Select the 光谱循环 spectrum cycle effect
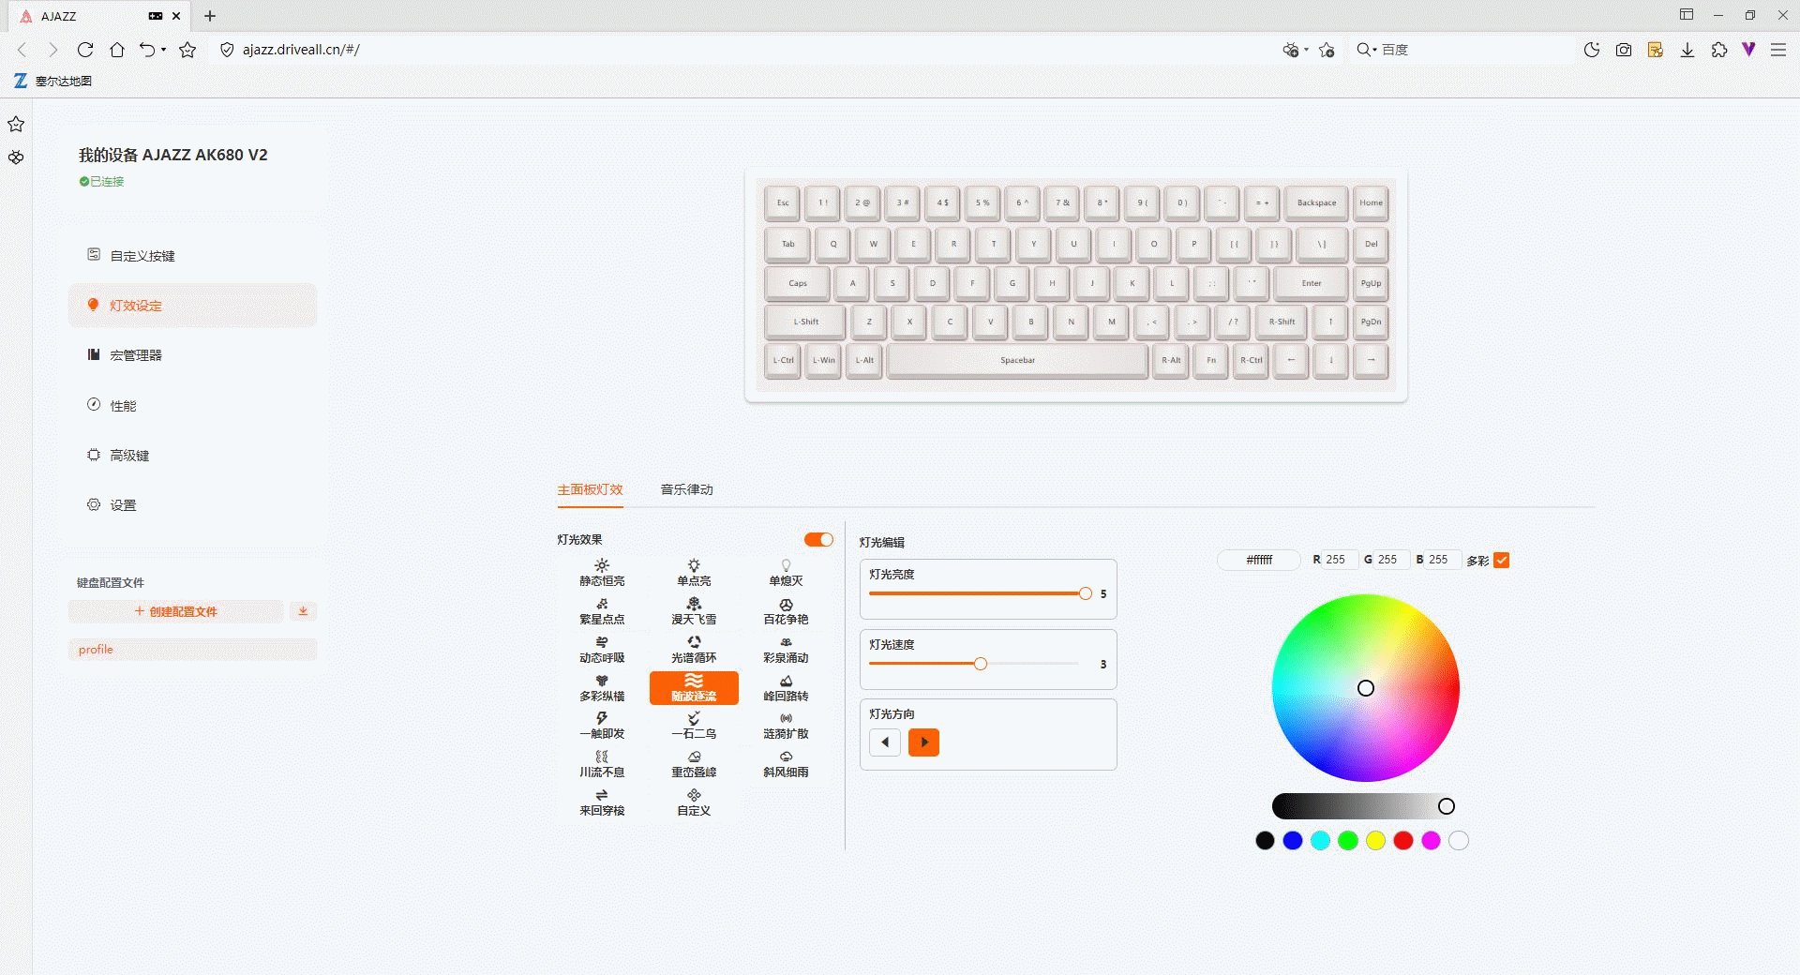 pos(694,650)
